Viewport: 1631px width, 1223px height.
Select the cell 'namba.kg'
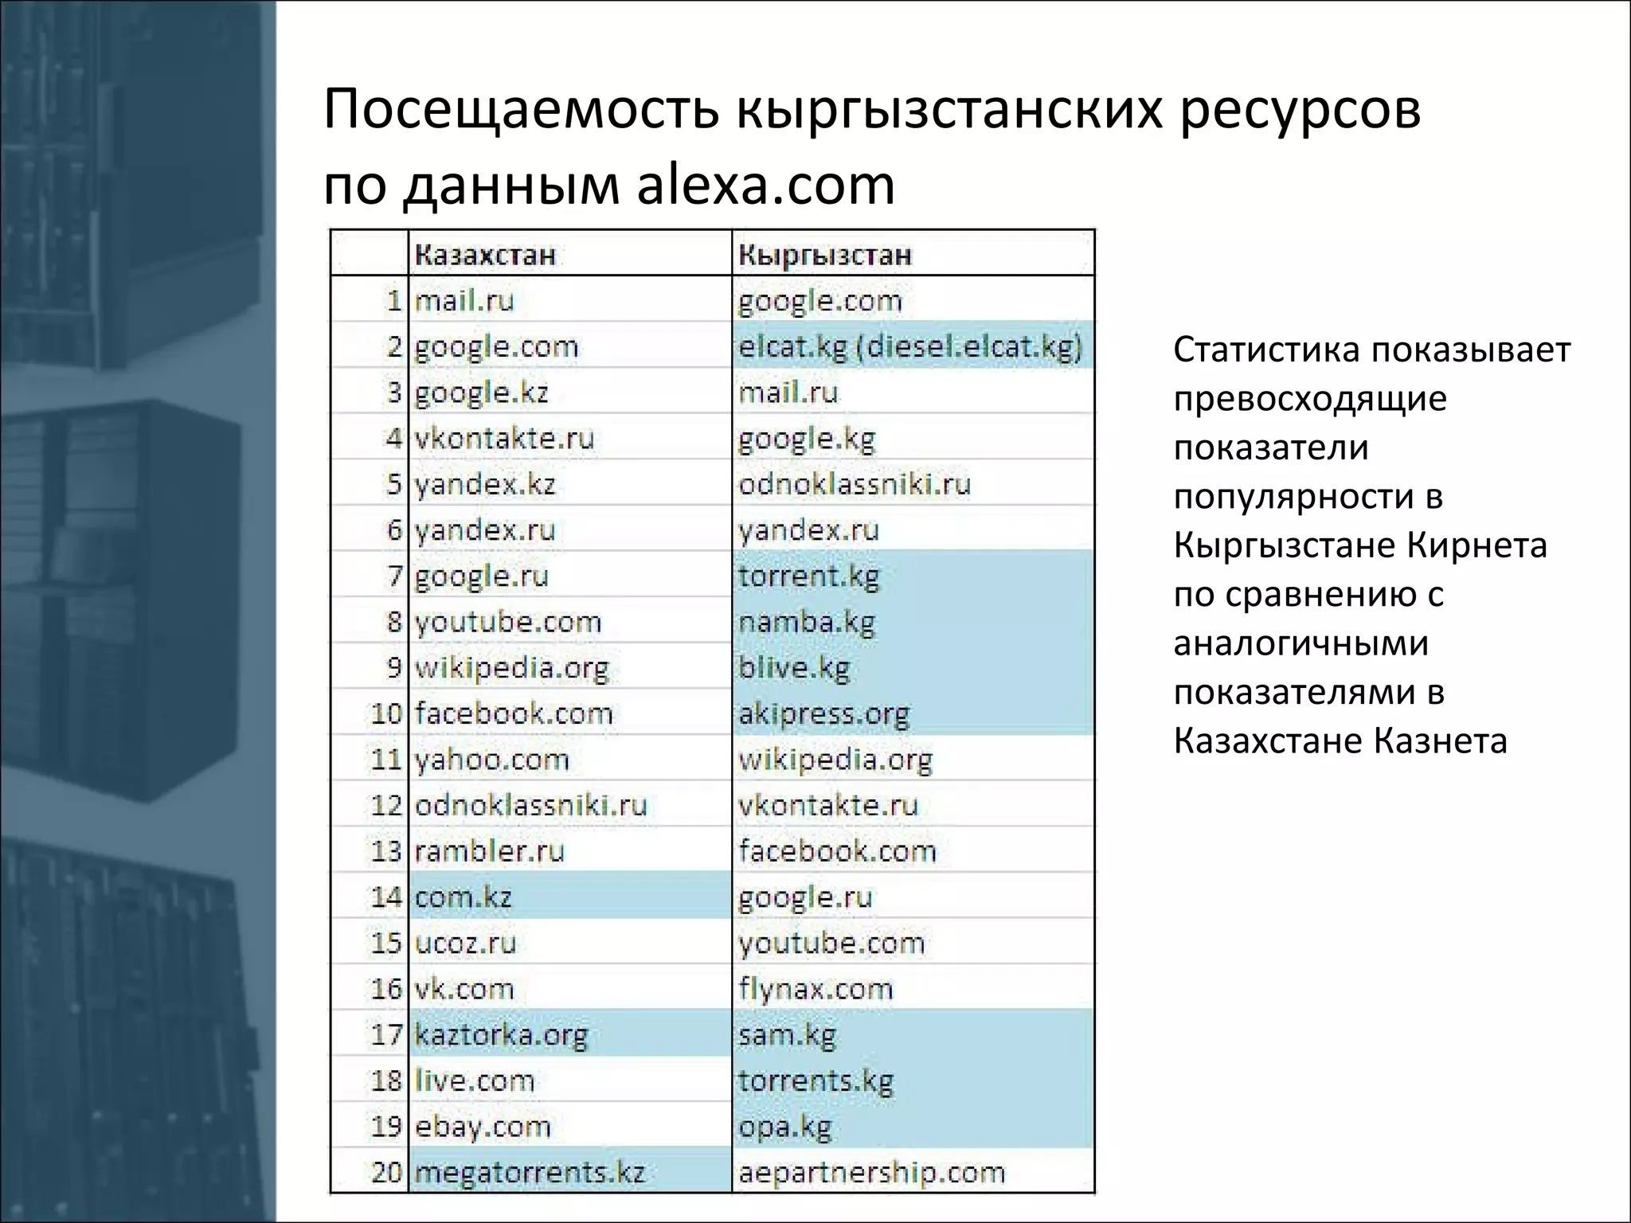point(913,620)
